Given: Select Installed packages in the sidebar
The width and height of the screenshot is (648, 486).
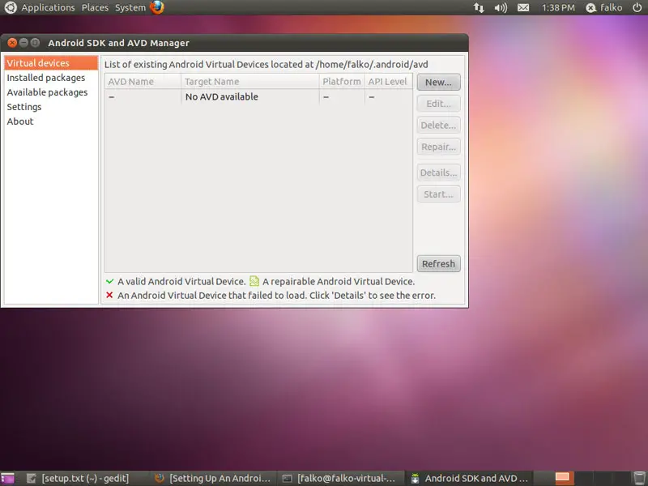Looking at the screenshot, I should pos(51,78).
